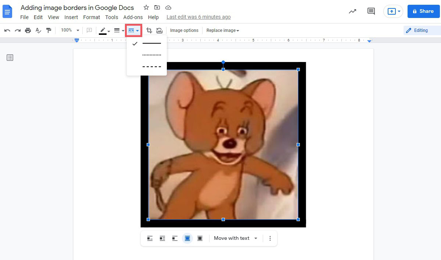Screen dimensions: 441x260
Task: Star this document
Action: point(146,8)
